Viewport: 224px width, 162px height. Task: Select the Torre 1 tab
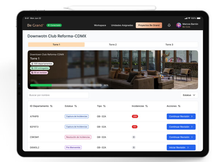tap(56, 45)
